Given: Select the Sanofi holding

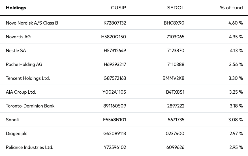Looking at the screenshot, I should click(x=12, y=120).
